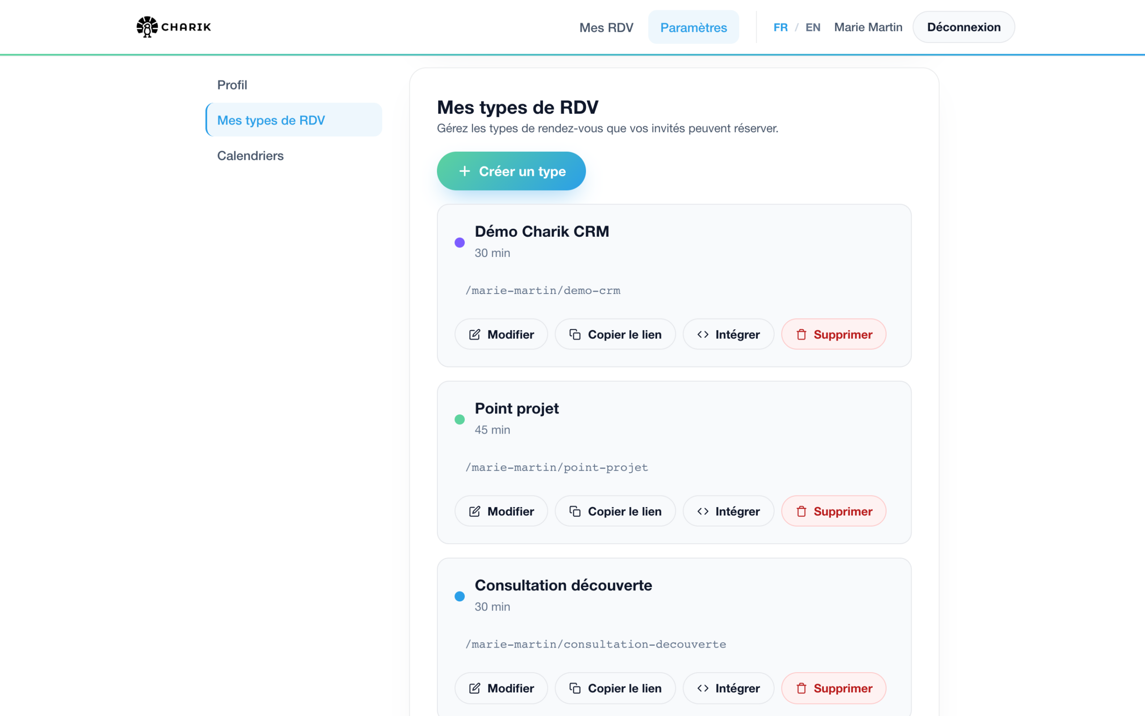
Task: Click the Déconnexion button
Action: (963, 27)
